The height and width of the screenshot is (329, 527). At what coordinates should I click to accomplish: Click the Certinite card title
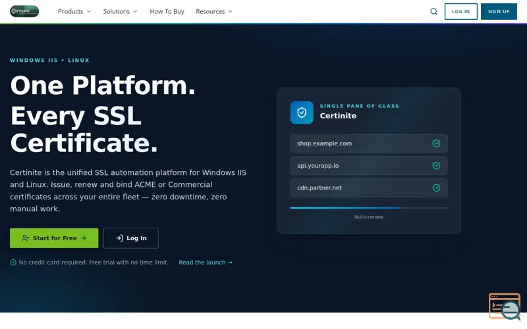pos(338,116)
